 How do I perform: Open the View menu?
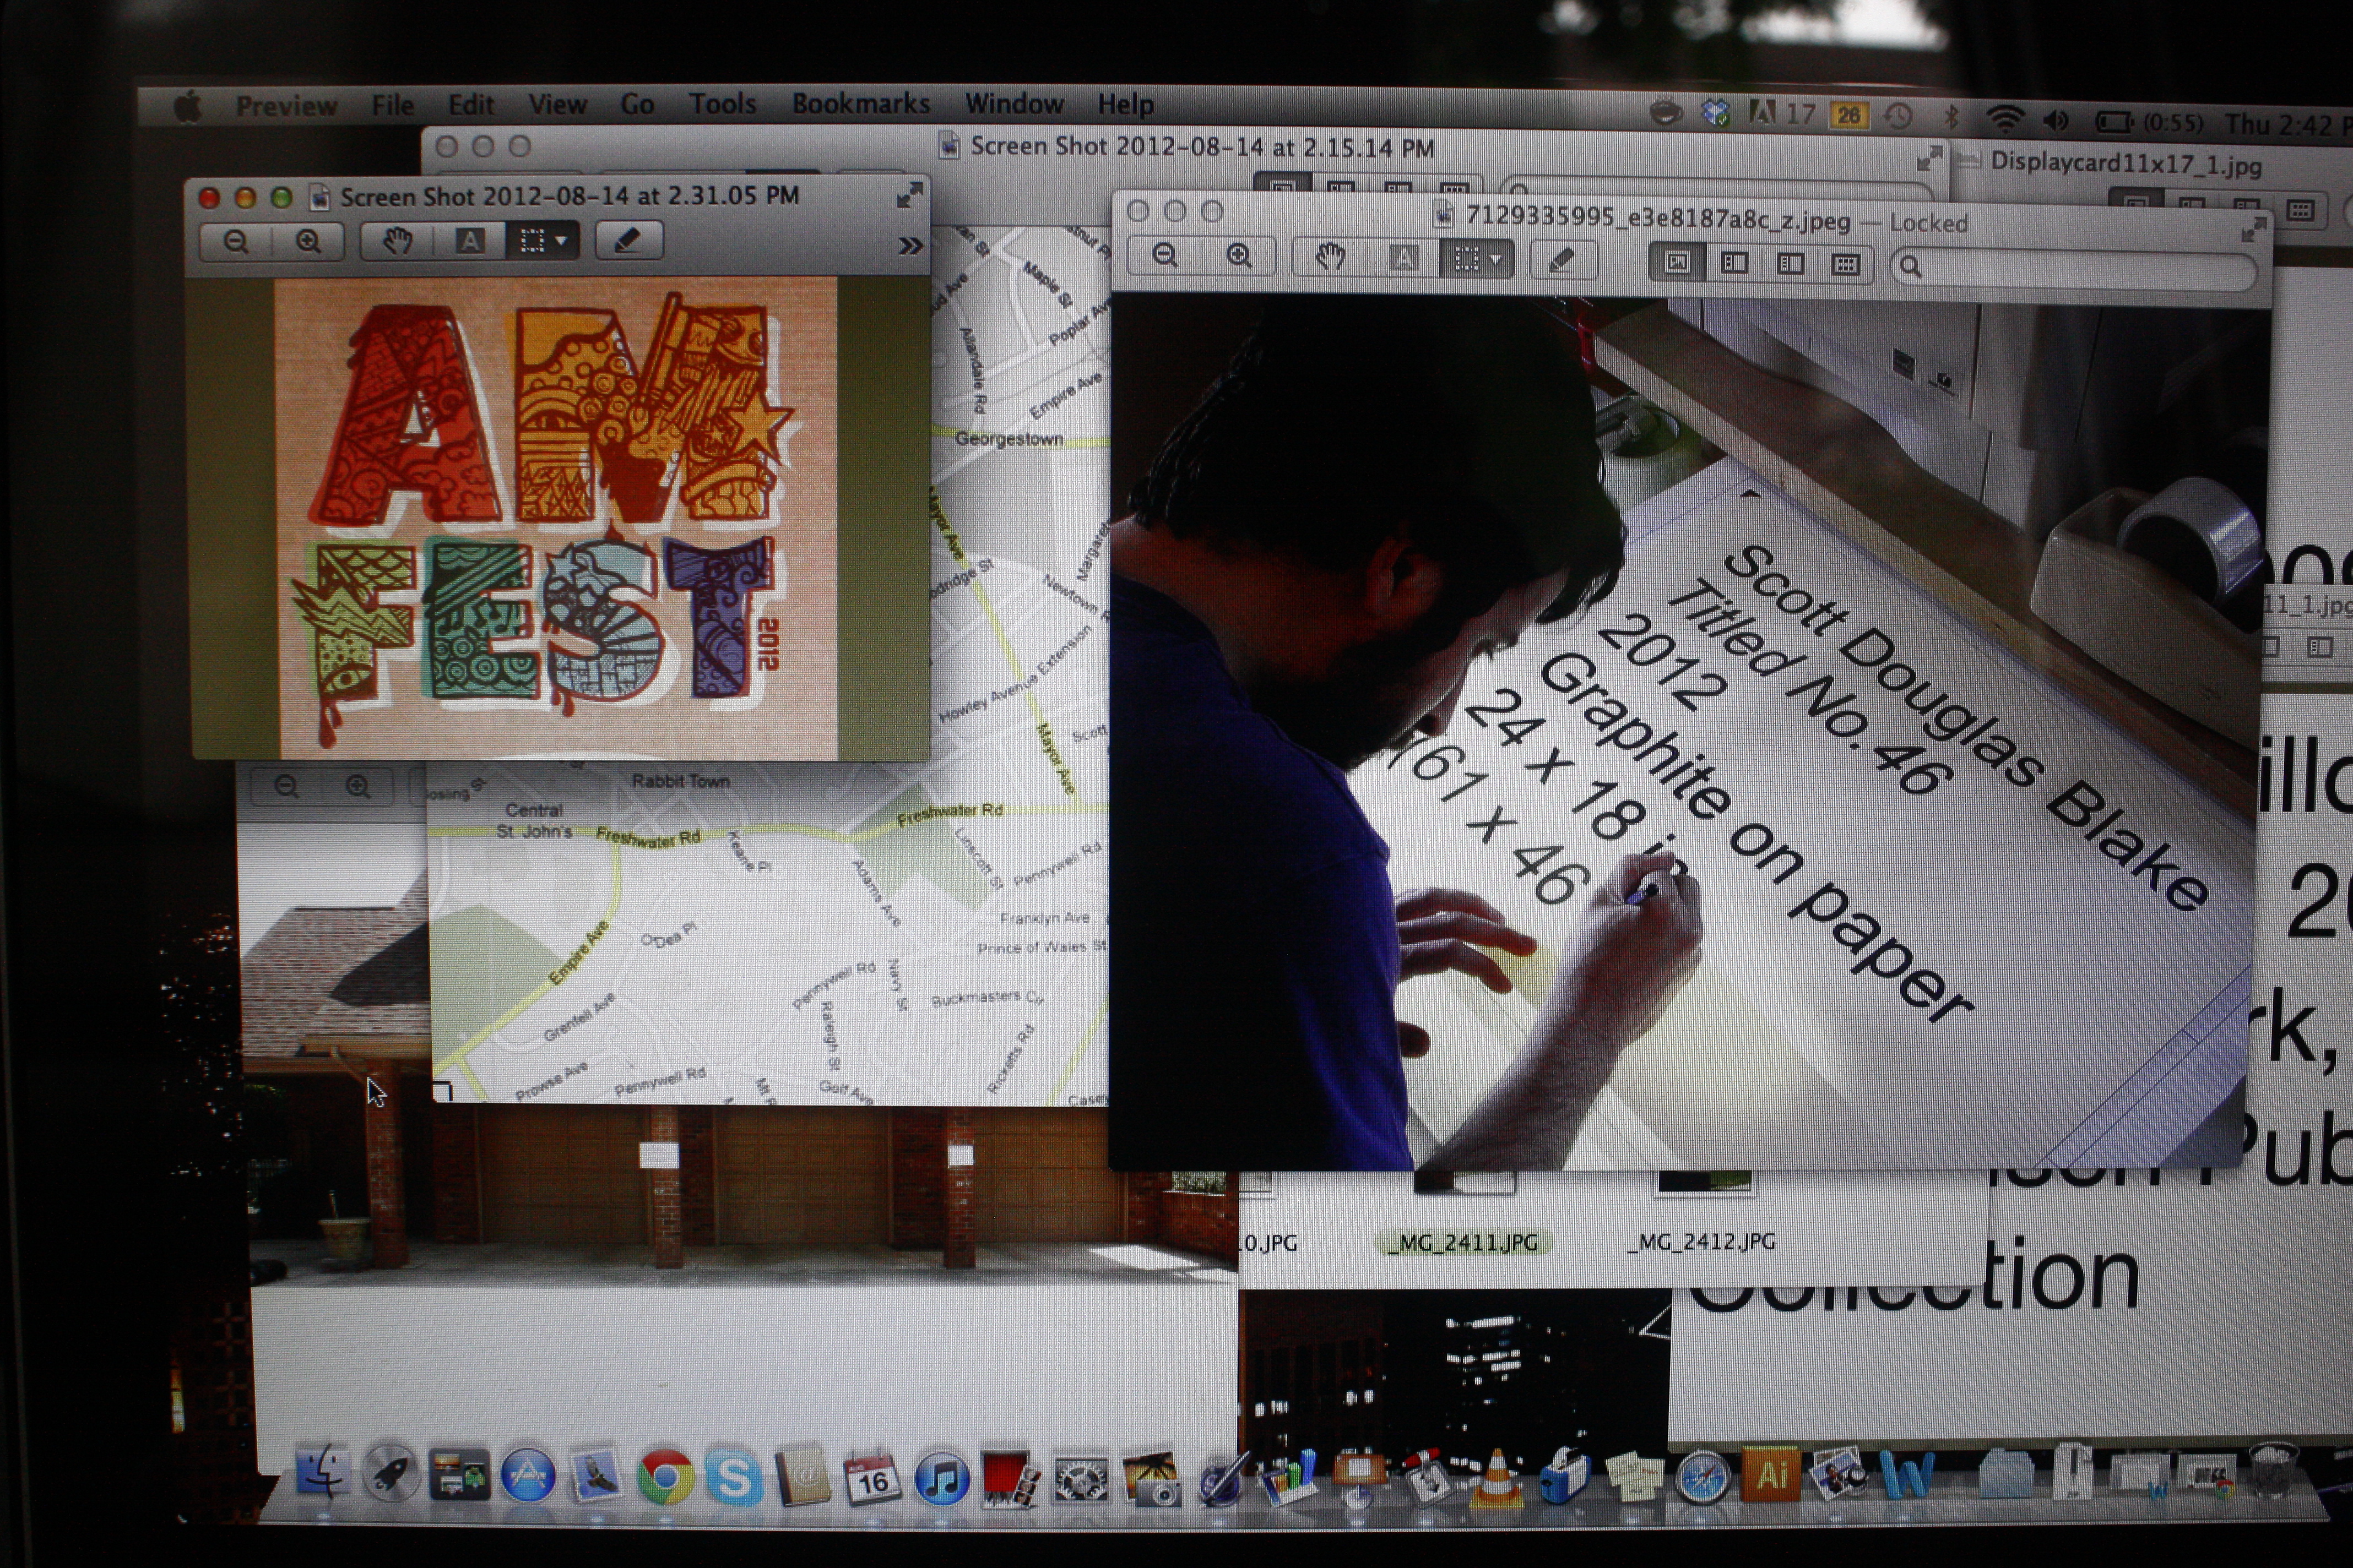(557, 104)
